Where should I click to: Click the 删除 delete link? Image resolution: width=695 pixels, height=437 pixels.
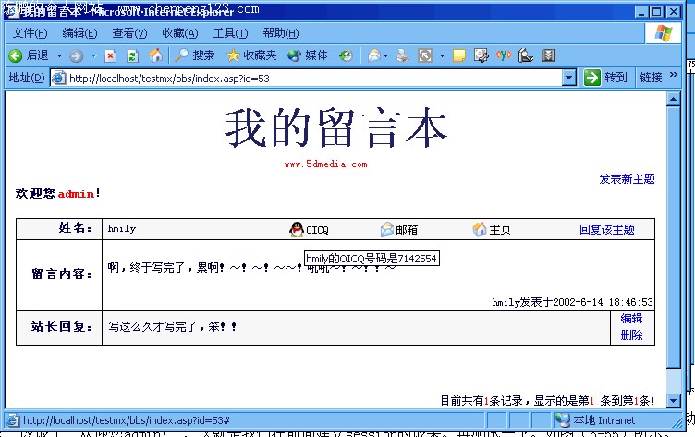pos(631,334)
